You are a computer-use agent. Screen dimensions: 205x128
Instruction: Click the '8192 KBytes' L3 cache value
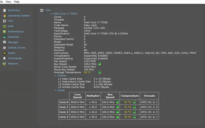[101, 87]
